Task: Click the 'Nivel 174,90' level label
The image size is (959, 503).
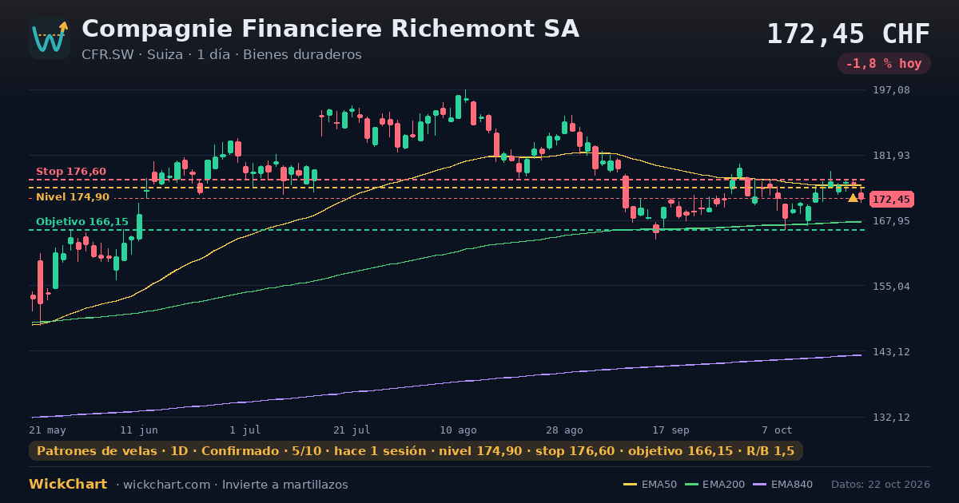Action: [x=73, y=197]
